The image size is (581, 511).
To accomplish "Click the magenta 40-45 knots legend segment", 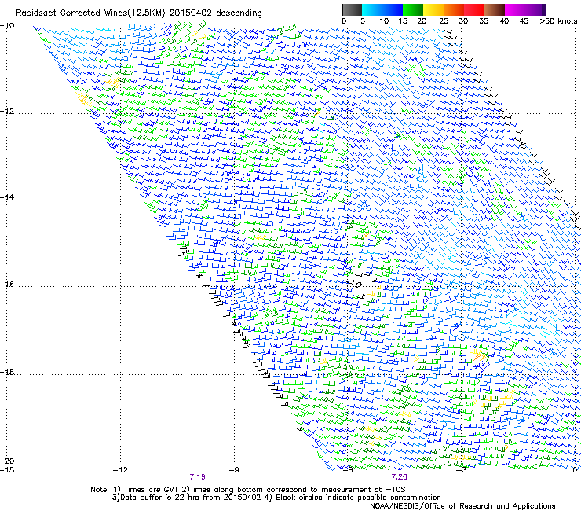I will 515,9.
